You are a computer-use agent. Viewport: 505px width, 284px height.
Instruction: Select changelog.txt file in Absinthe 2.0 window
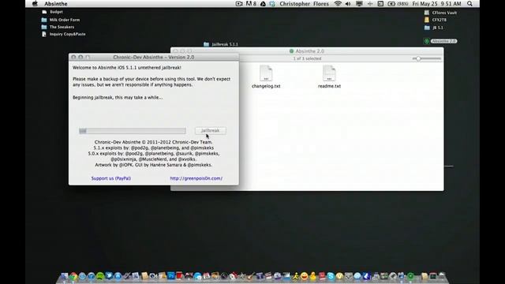point(266,77)
